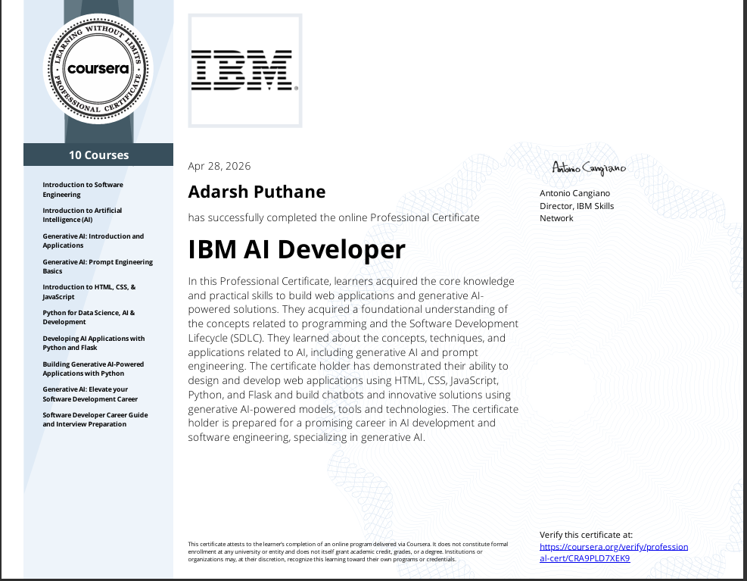Click the 'IBM AI Developer' certificate title
The height and width of the screenshot is (581, 747).
[x=297, y=249]
